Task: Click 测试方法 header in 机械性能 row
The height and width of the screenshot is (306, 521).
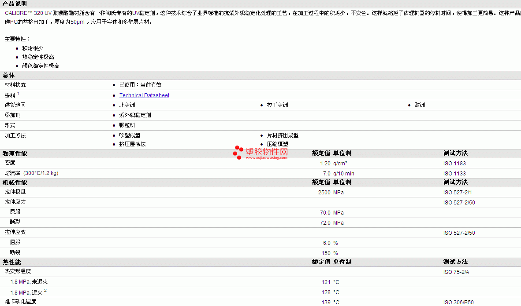Action: click(455, 182)
